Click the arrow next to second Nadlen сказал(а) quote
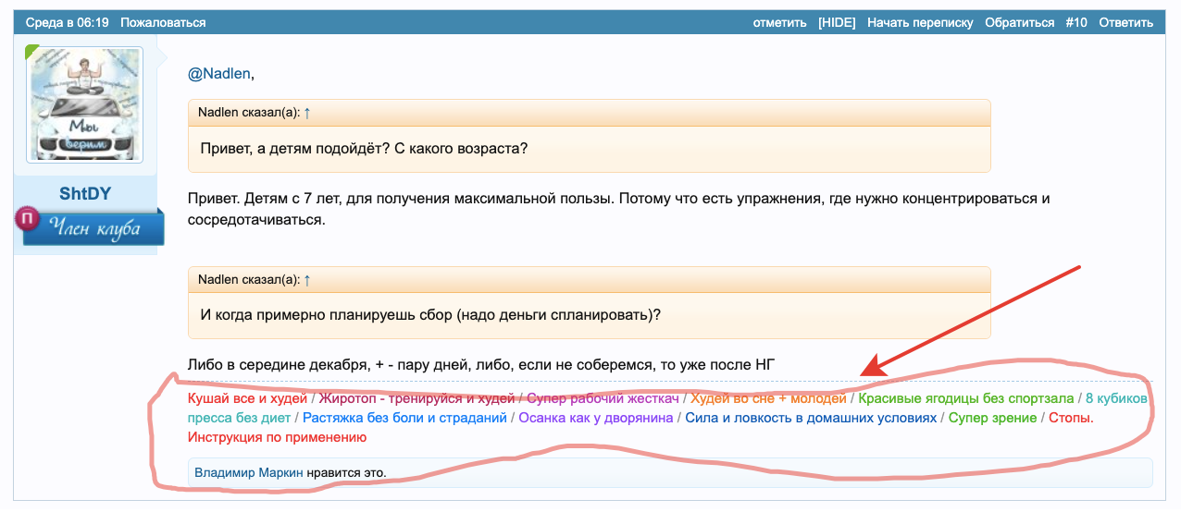This screenshot has height=512, width=1181. click(x=307, y=279)
